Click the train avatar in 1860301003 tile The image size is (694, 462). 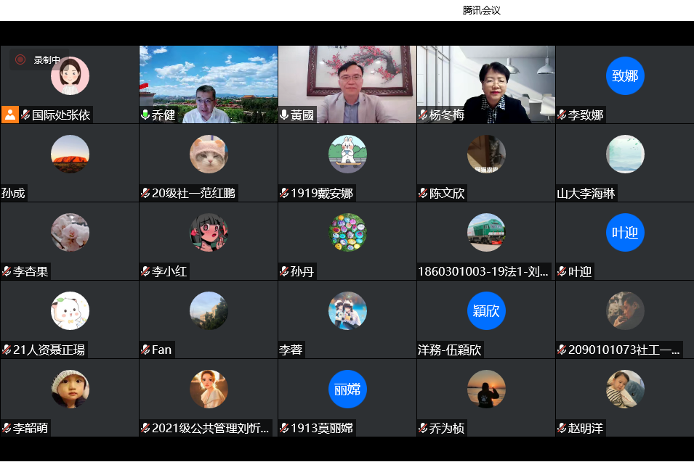[486, 233]
